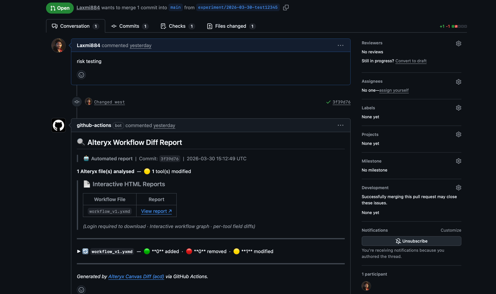Click the github-actions bot avatar
This screenshot has height=294, width=496.
pos(59,125)
